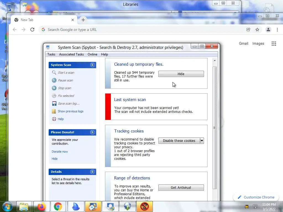Open the Online menu
The height and width of the screenshot is (212, 283).
tap(92, 54)
